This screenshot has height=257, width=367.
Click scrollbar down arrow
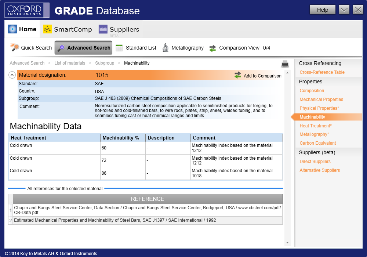click(287, 242)
